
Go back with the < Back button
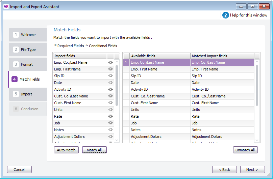point(224,170)
